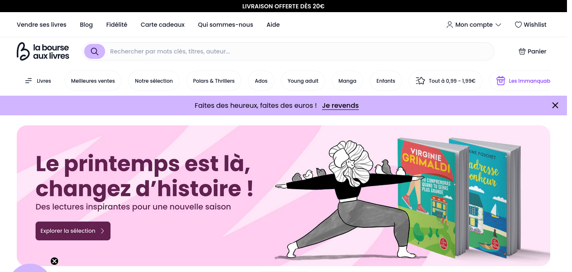Open the Blog link

click(x=86, y=25)
